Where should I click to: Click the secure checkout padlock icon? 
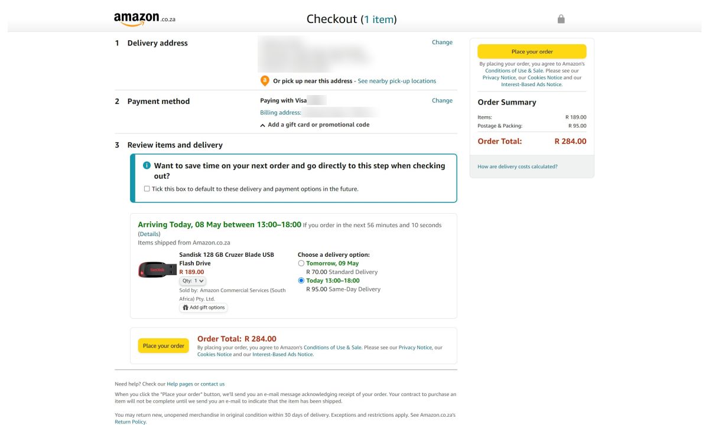coord(561,19)
